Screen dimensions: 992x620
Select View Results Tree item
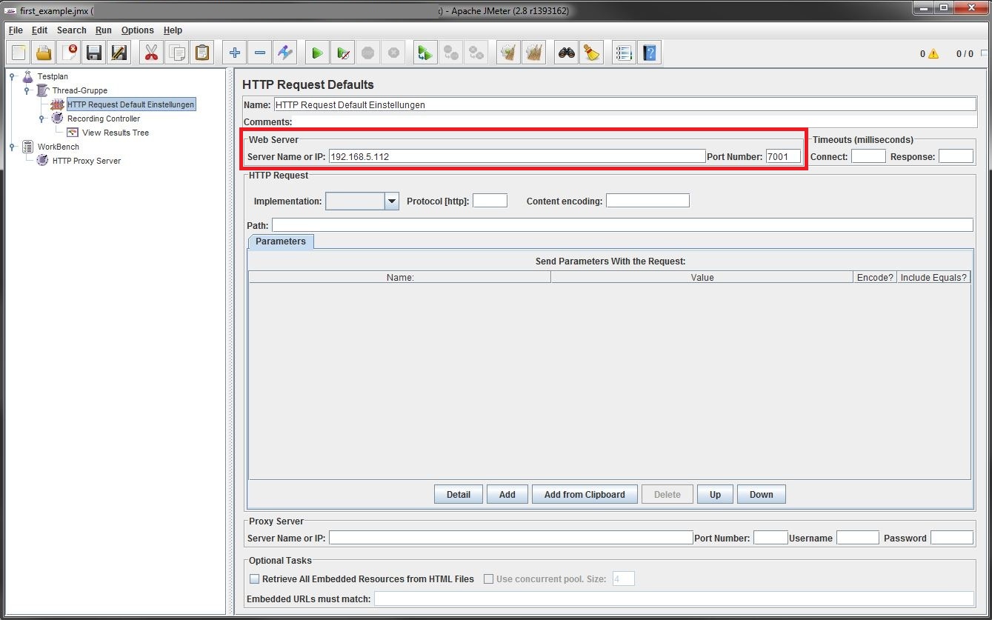click(116, 133)
